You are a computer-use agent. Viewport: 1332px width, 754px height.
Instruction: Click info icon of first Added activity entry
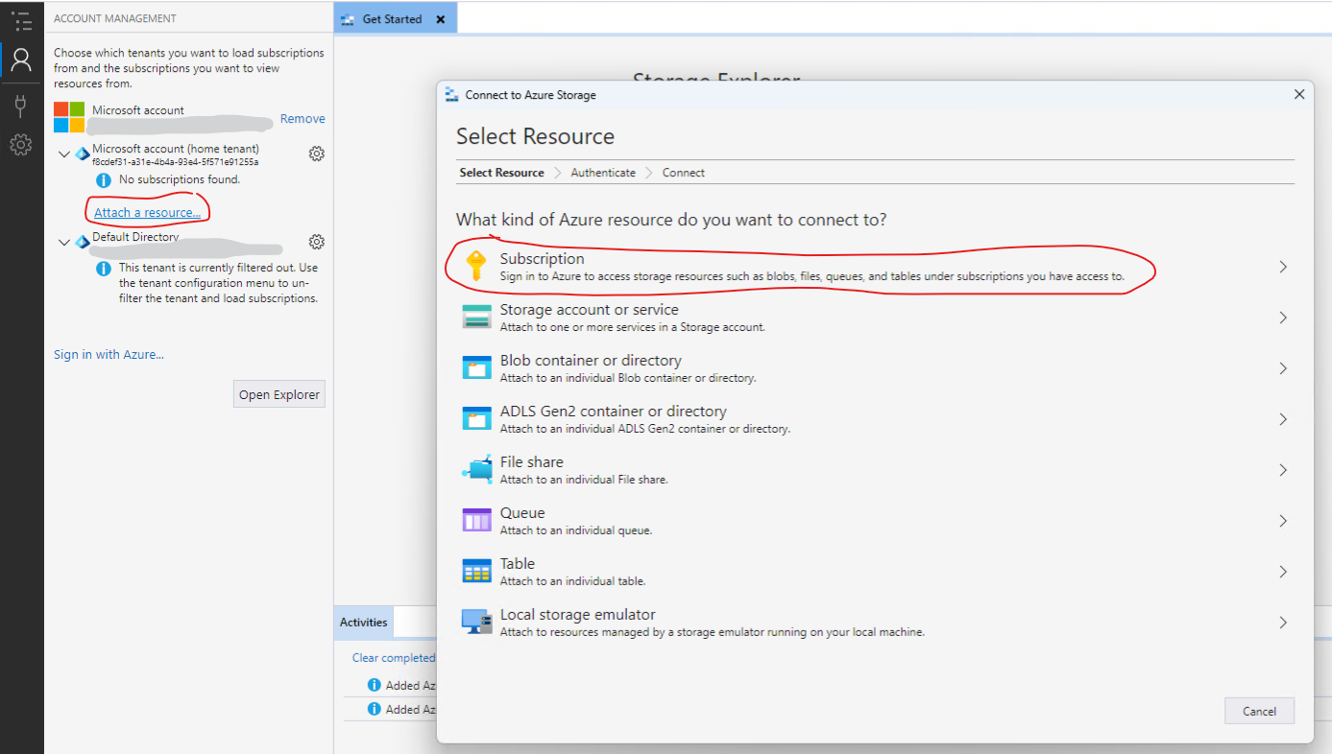[375, 685]
